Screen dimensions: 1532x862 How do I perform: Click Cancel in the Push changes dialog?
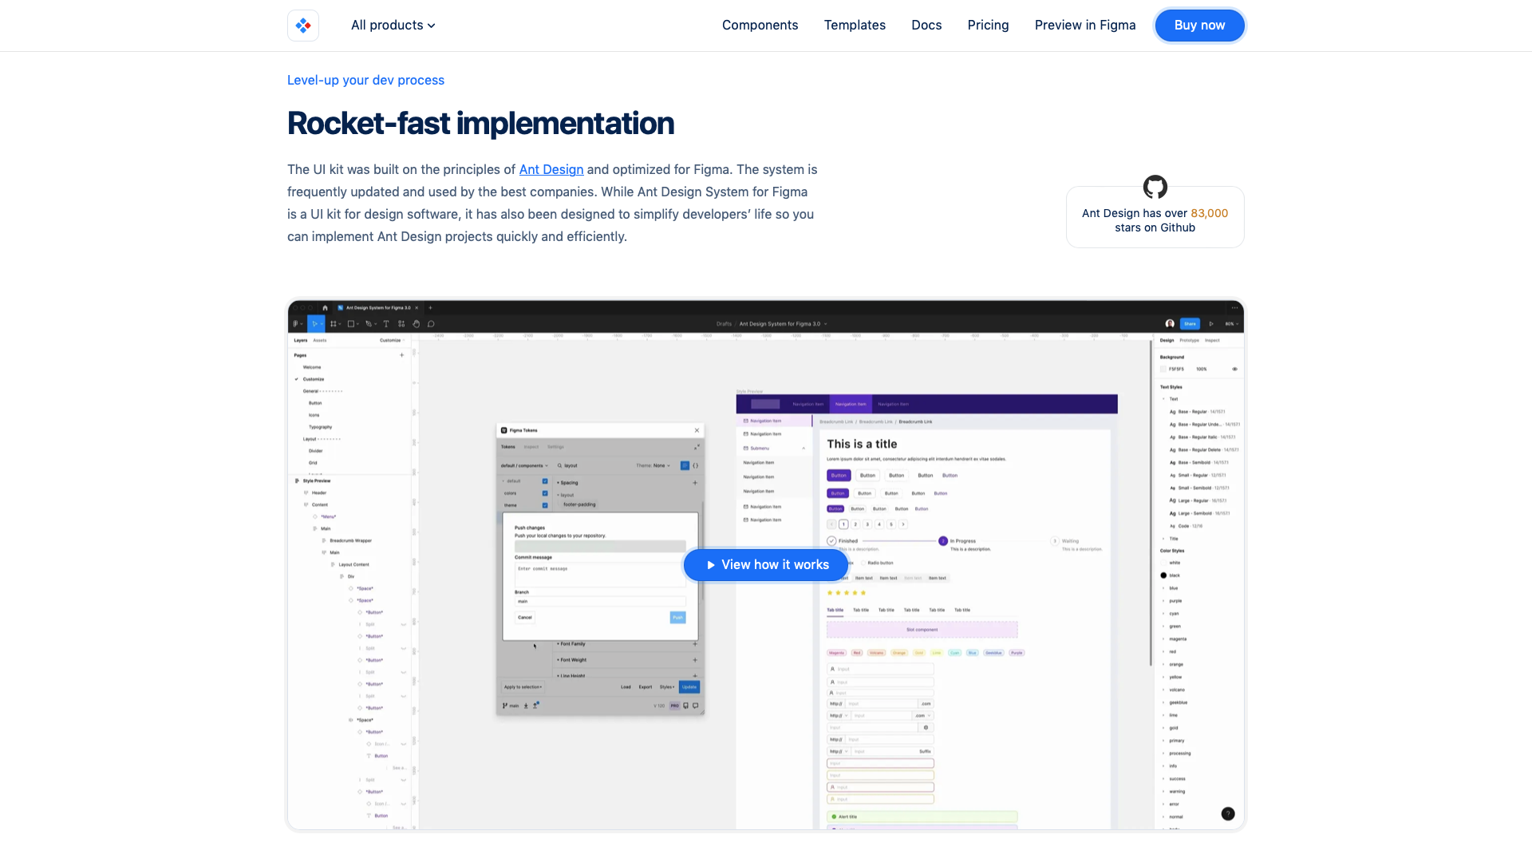click(525, 617)
